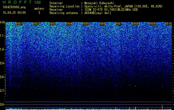Screen dimensions: 174x110
Task: Click the HROFFT 1.0.0 title text
Action: coord(22,2)
